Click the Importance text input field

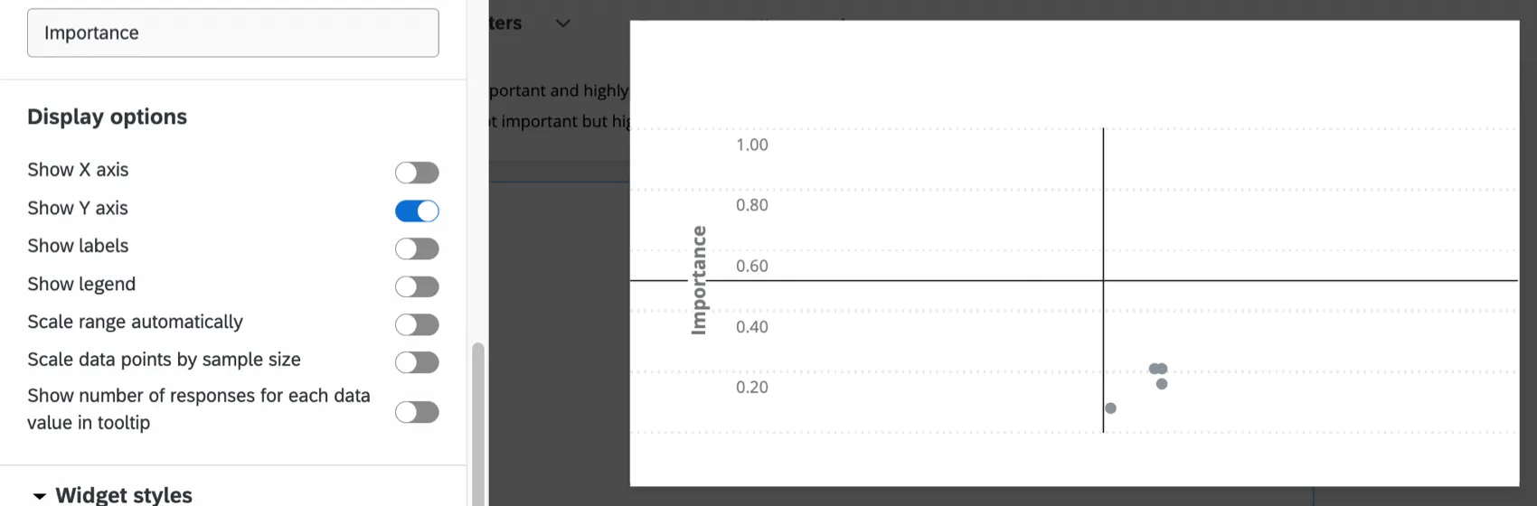pos(232,33)
